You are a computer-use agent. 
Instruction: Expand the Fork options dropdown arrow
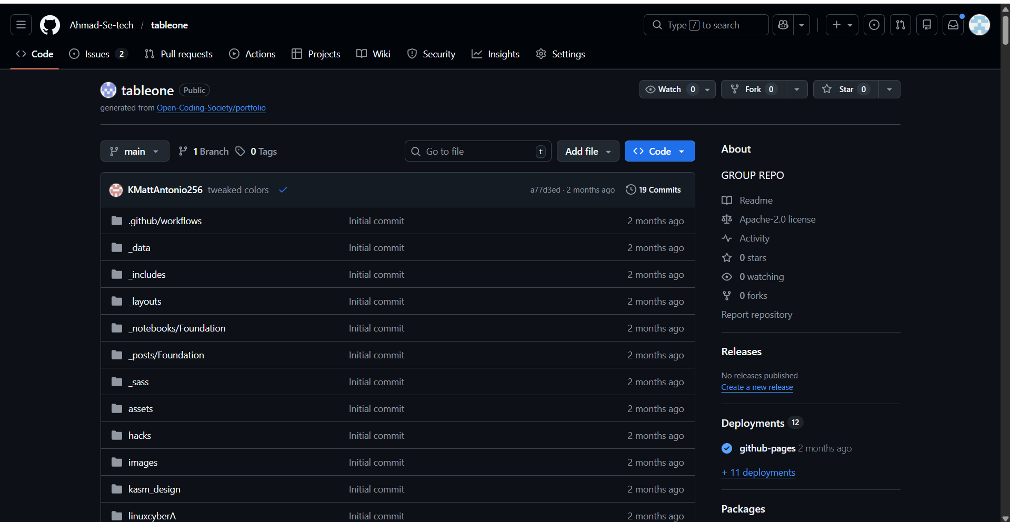point(797,89)
